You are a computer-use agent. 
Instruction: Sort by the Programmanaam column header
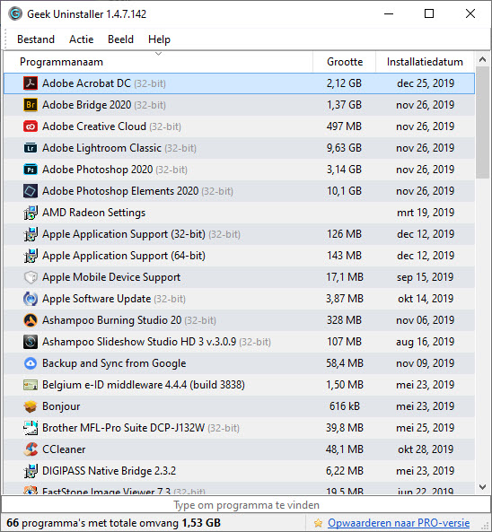(158, 62)
